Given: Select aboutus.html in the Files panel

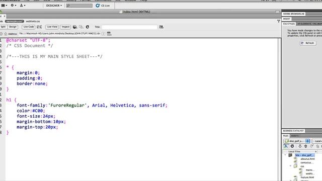Looking at the screenshot, I should [x=307, y=159].
